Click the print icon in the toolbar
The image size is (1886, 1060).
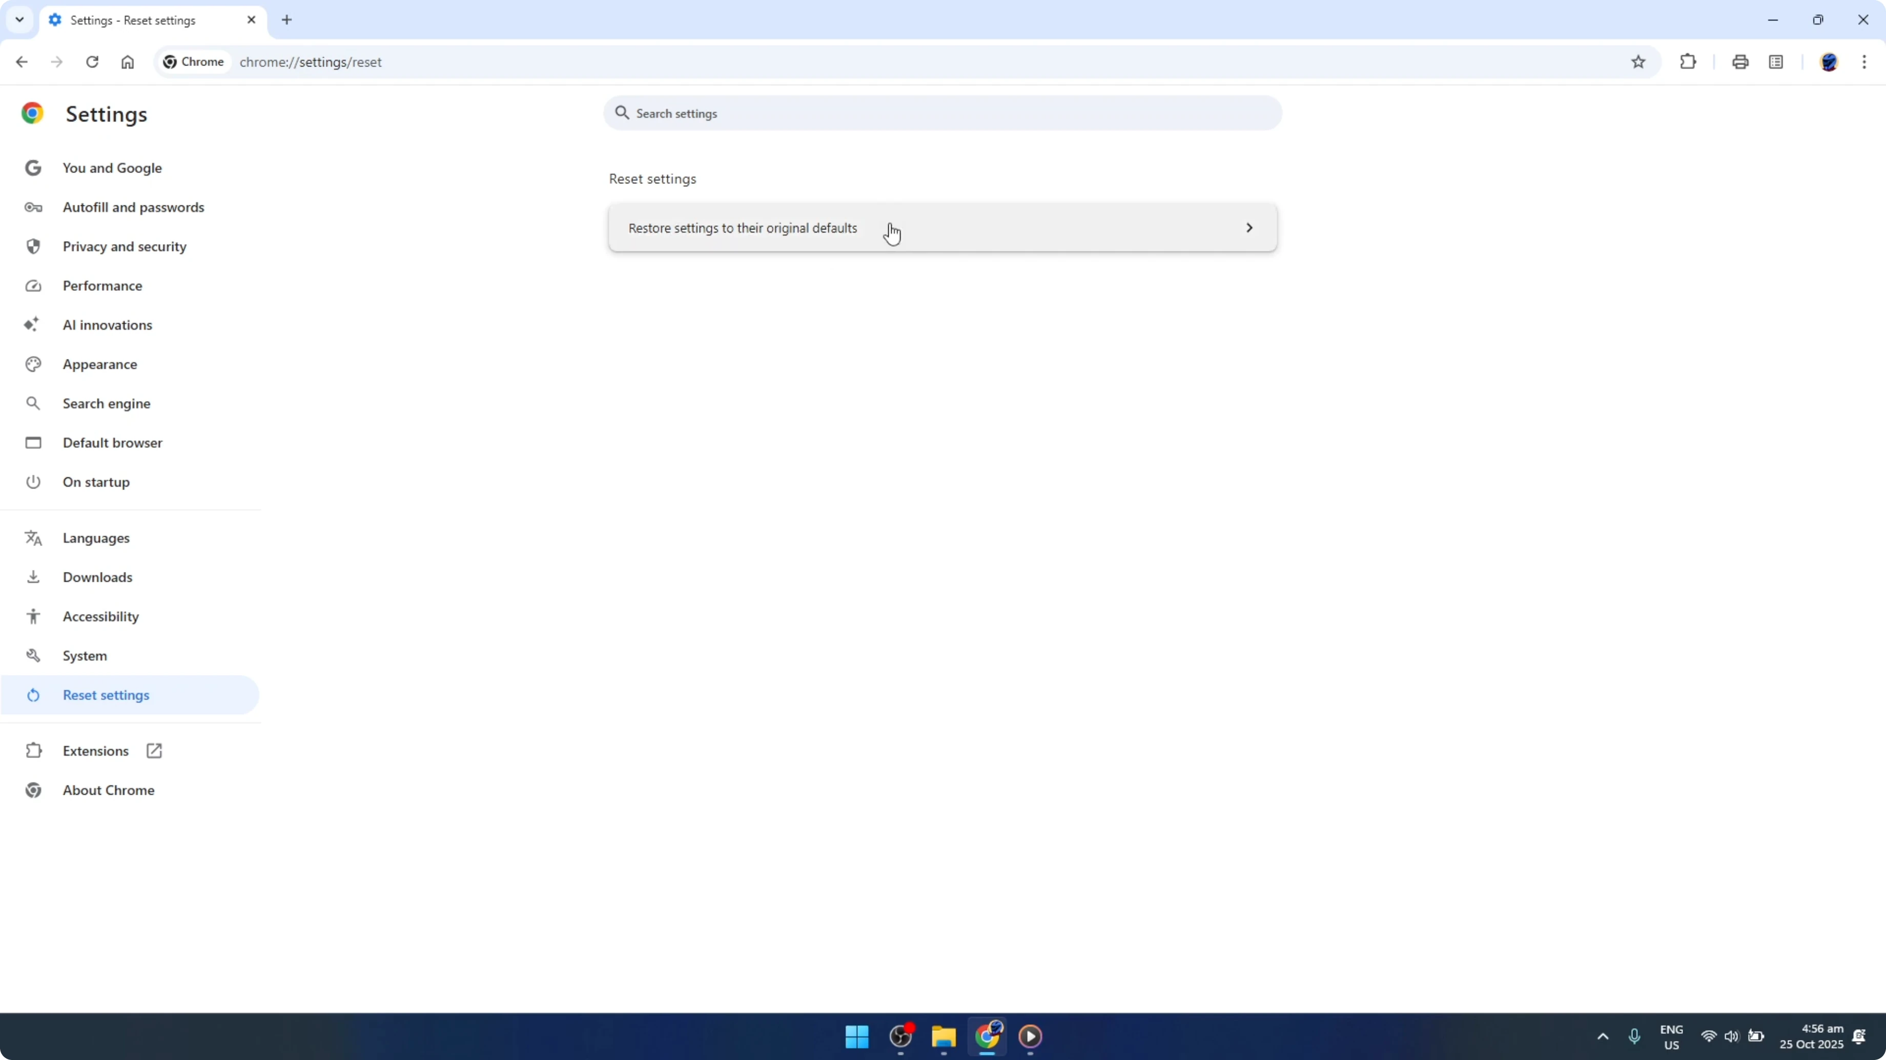coord(1740,61)
